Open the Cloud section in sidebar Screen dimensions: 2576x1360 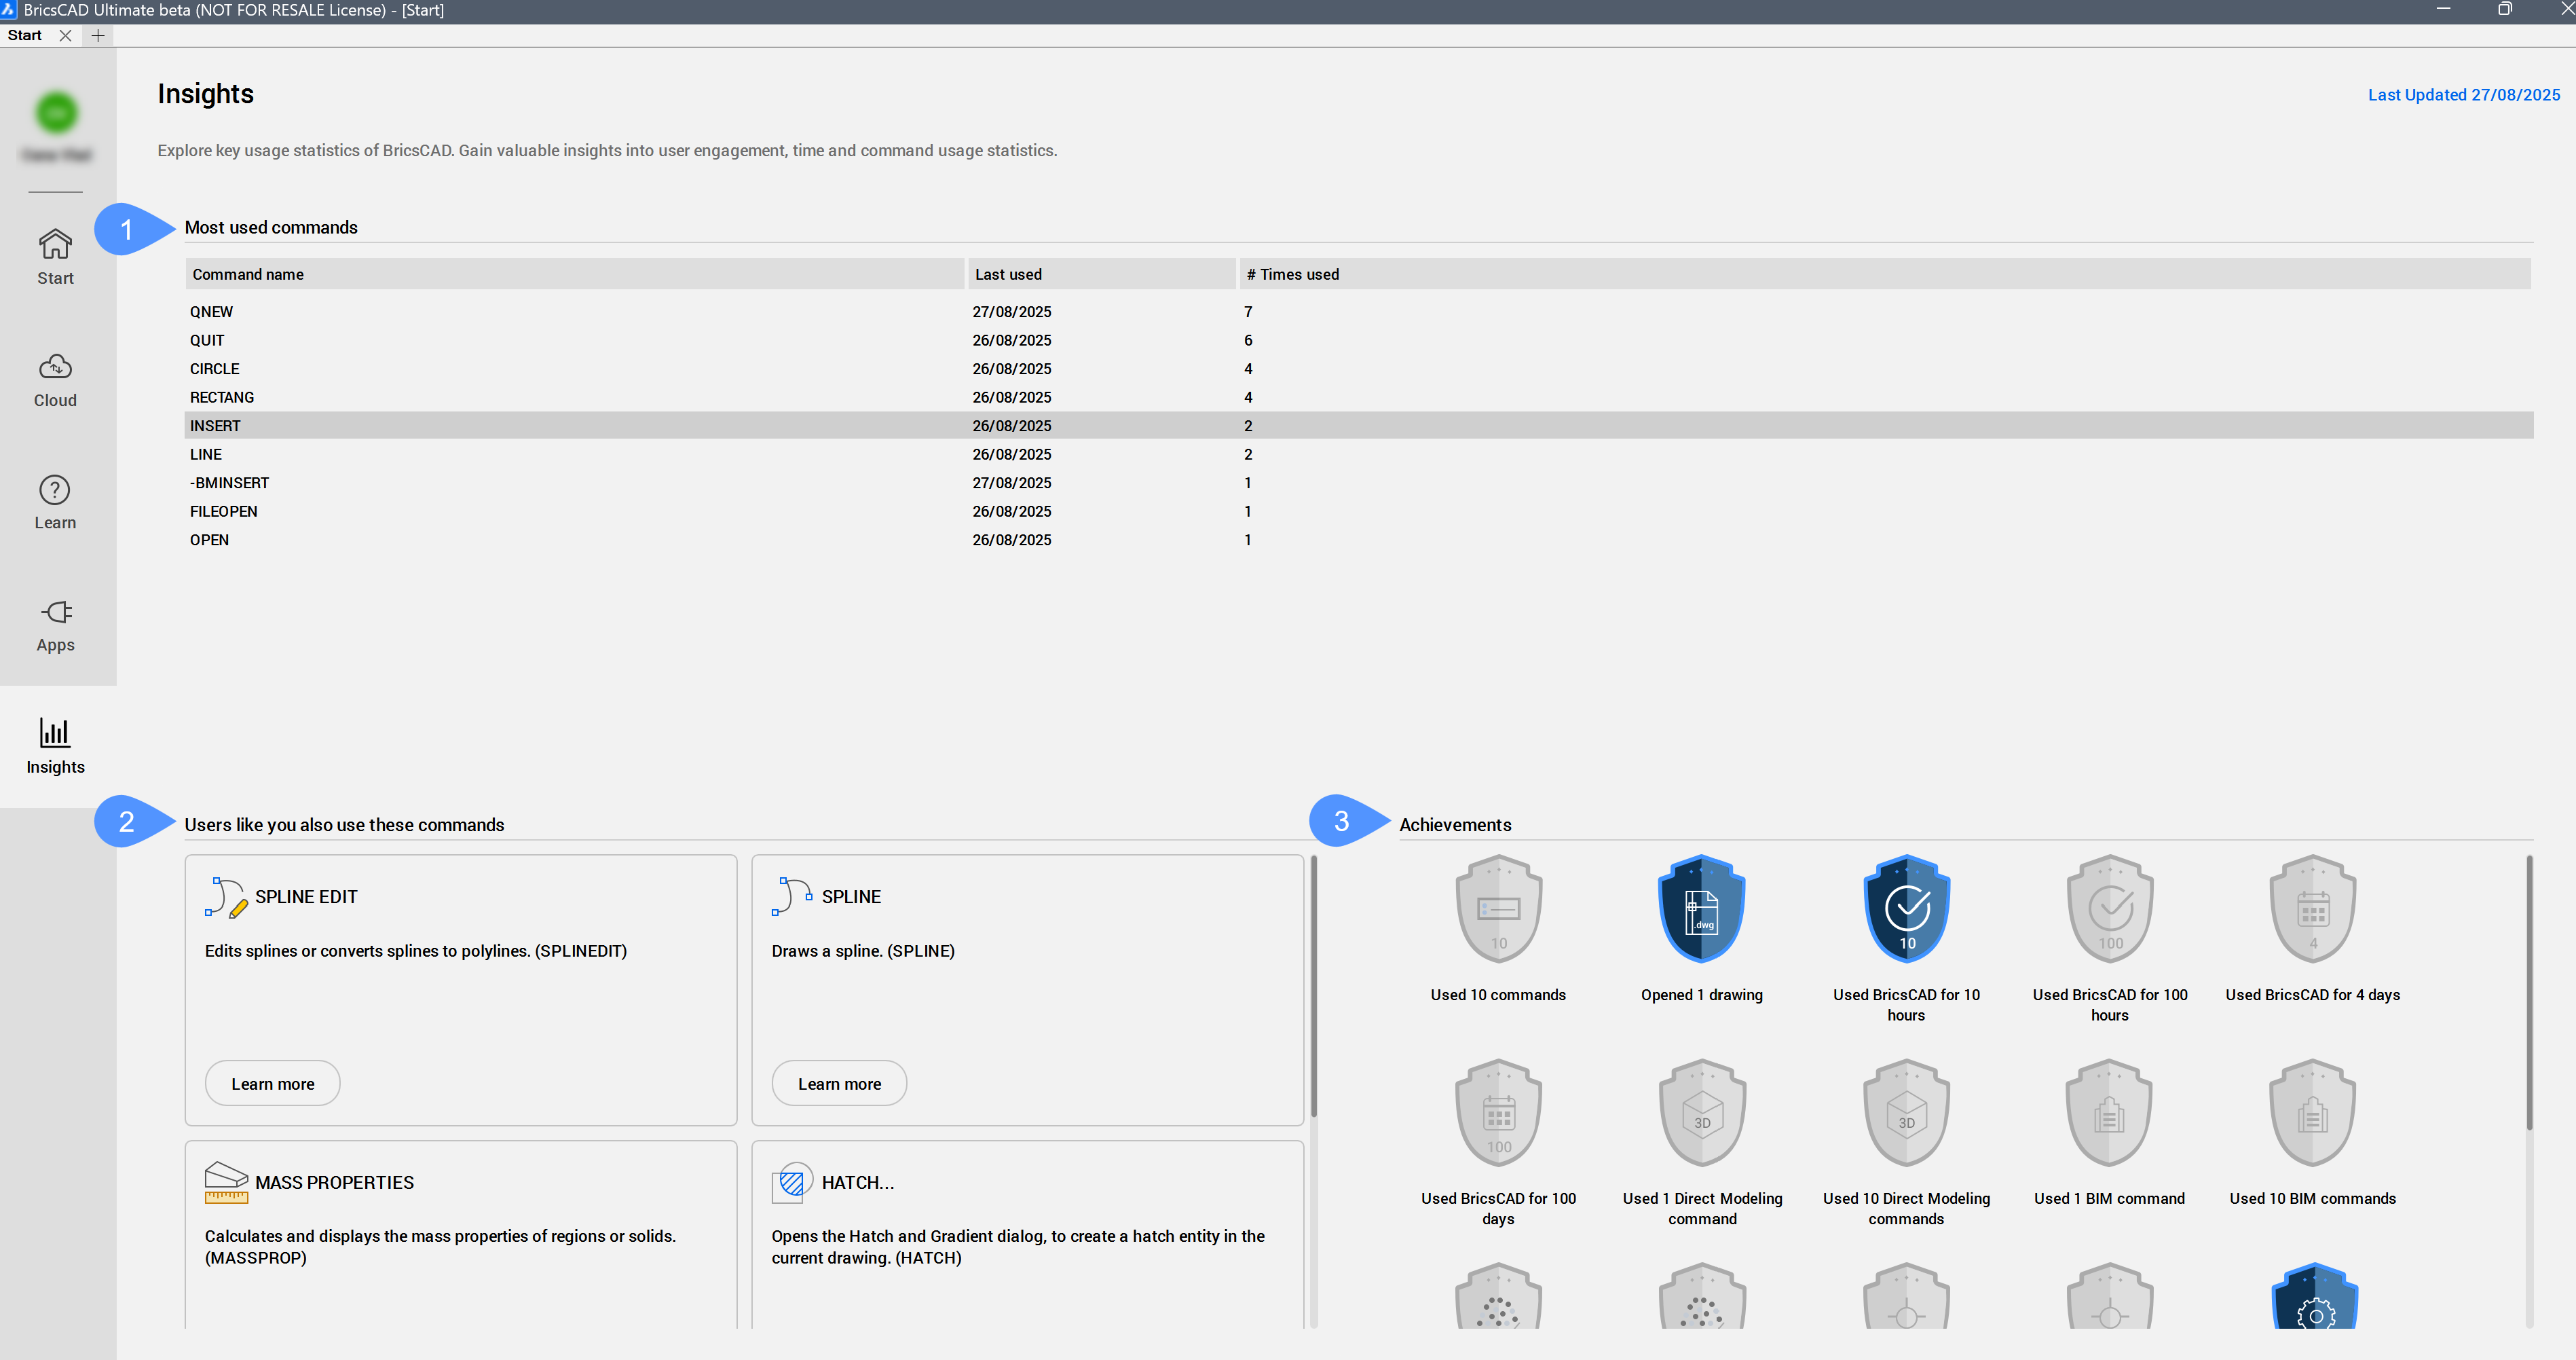(55, 379)
